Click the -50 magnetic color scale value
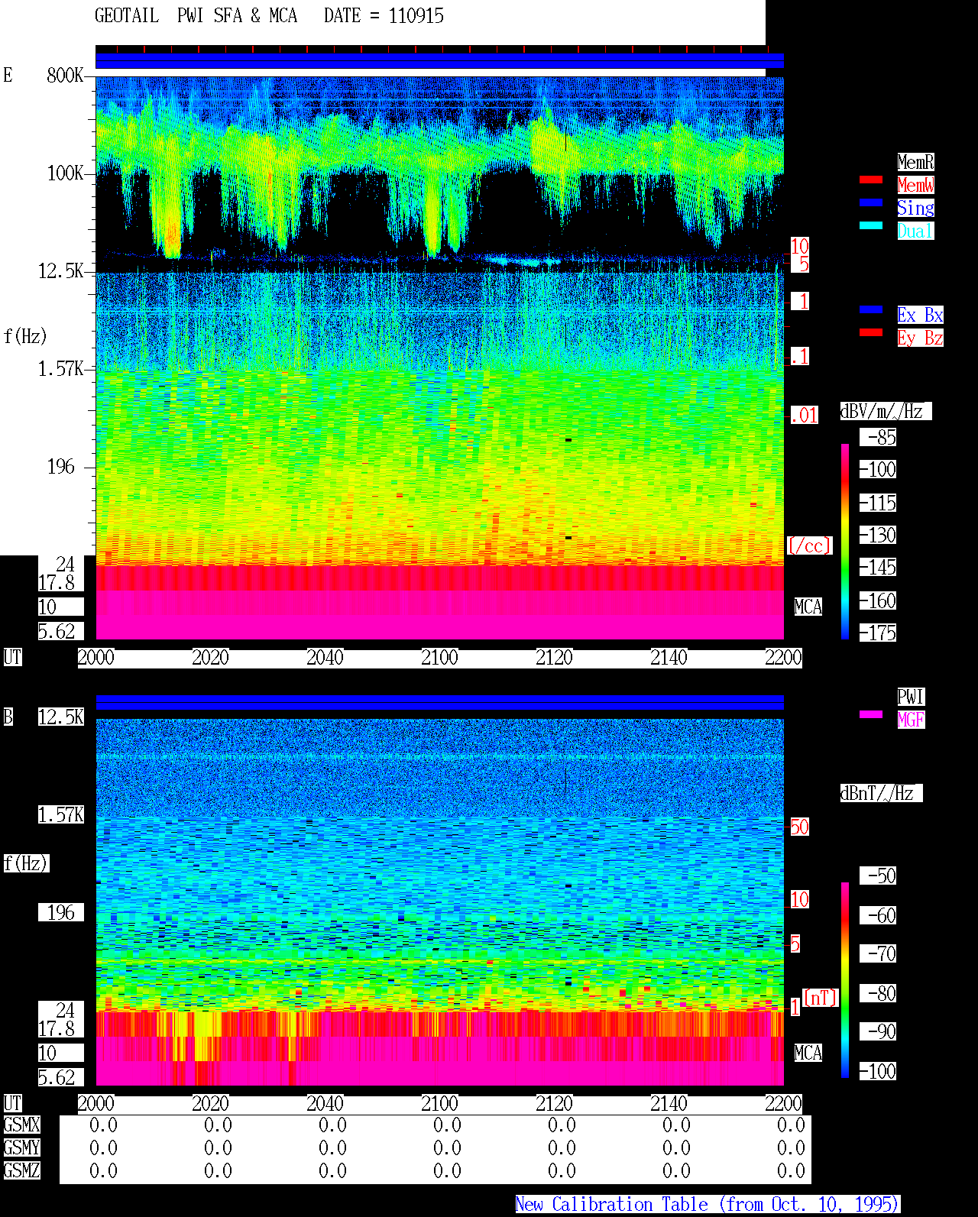 (879, 876)
